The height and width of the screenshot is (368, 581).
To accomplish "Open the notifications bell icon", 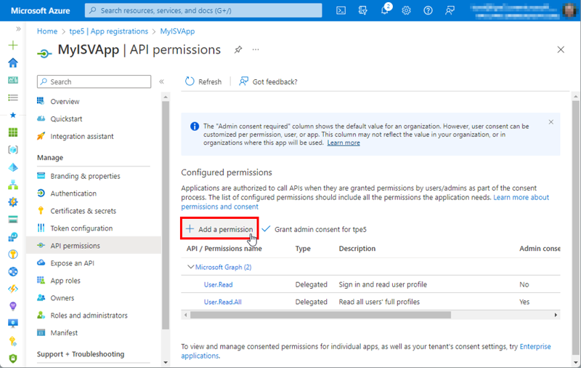I will [384, 10].
